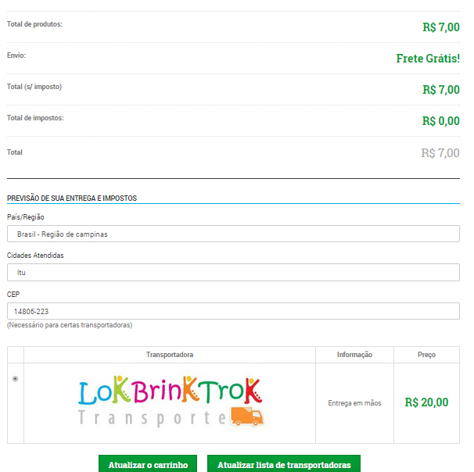Click the País/Região label
The height and width of the screenshot is (472, 474).
click(x=26, y=216)
